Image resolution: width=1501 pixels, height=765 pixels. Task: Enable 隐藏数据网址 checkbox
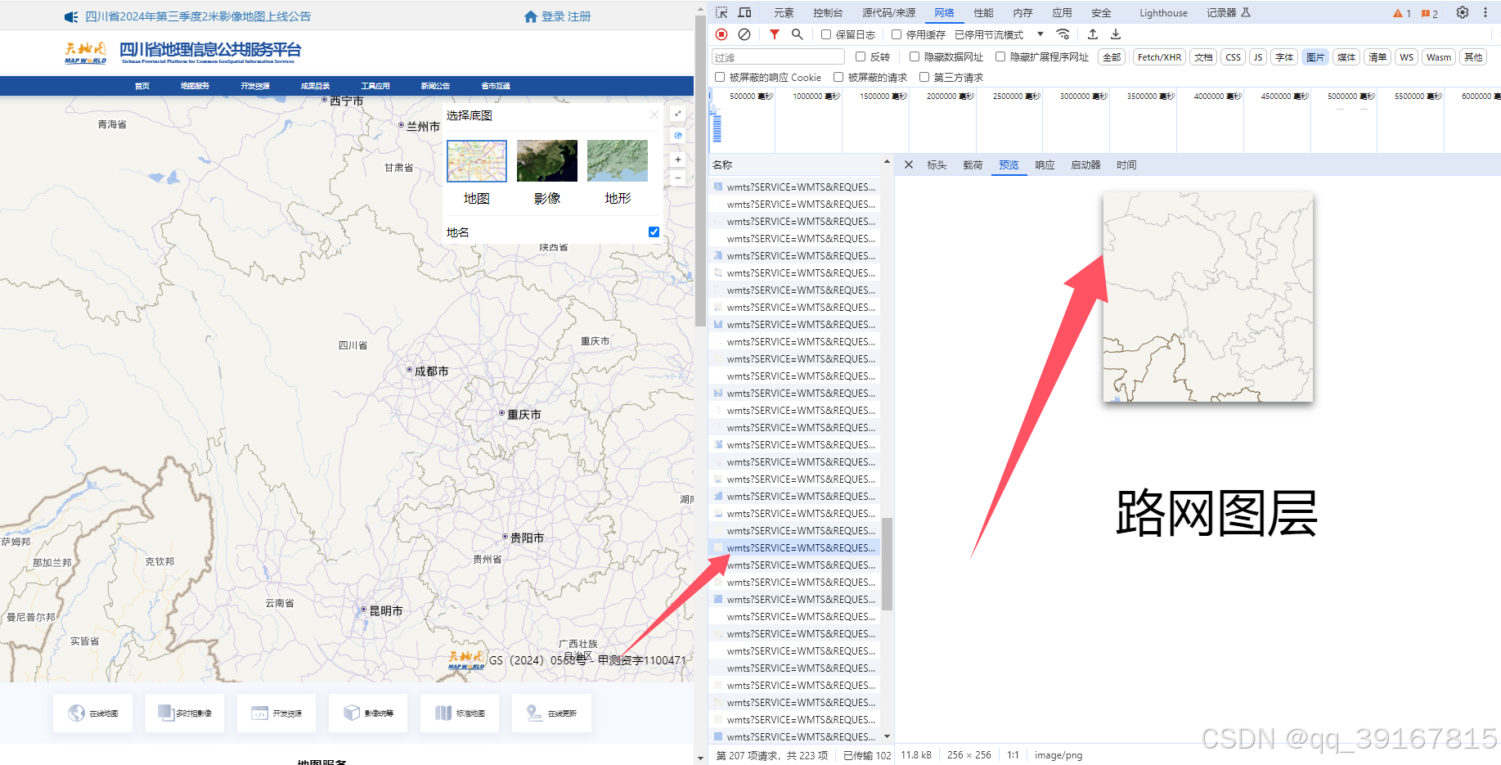915,56
